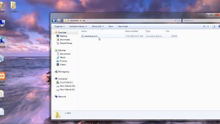The width and height of the screenshot is (220, 124).
Task: Click the Videos filmstrip icon
Action: click(x=58, y=64)
